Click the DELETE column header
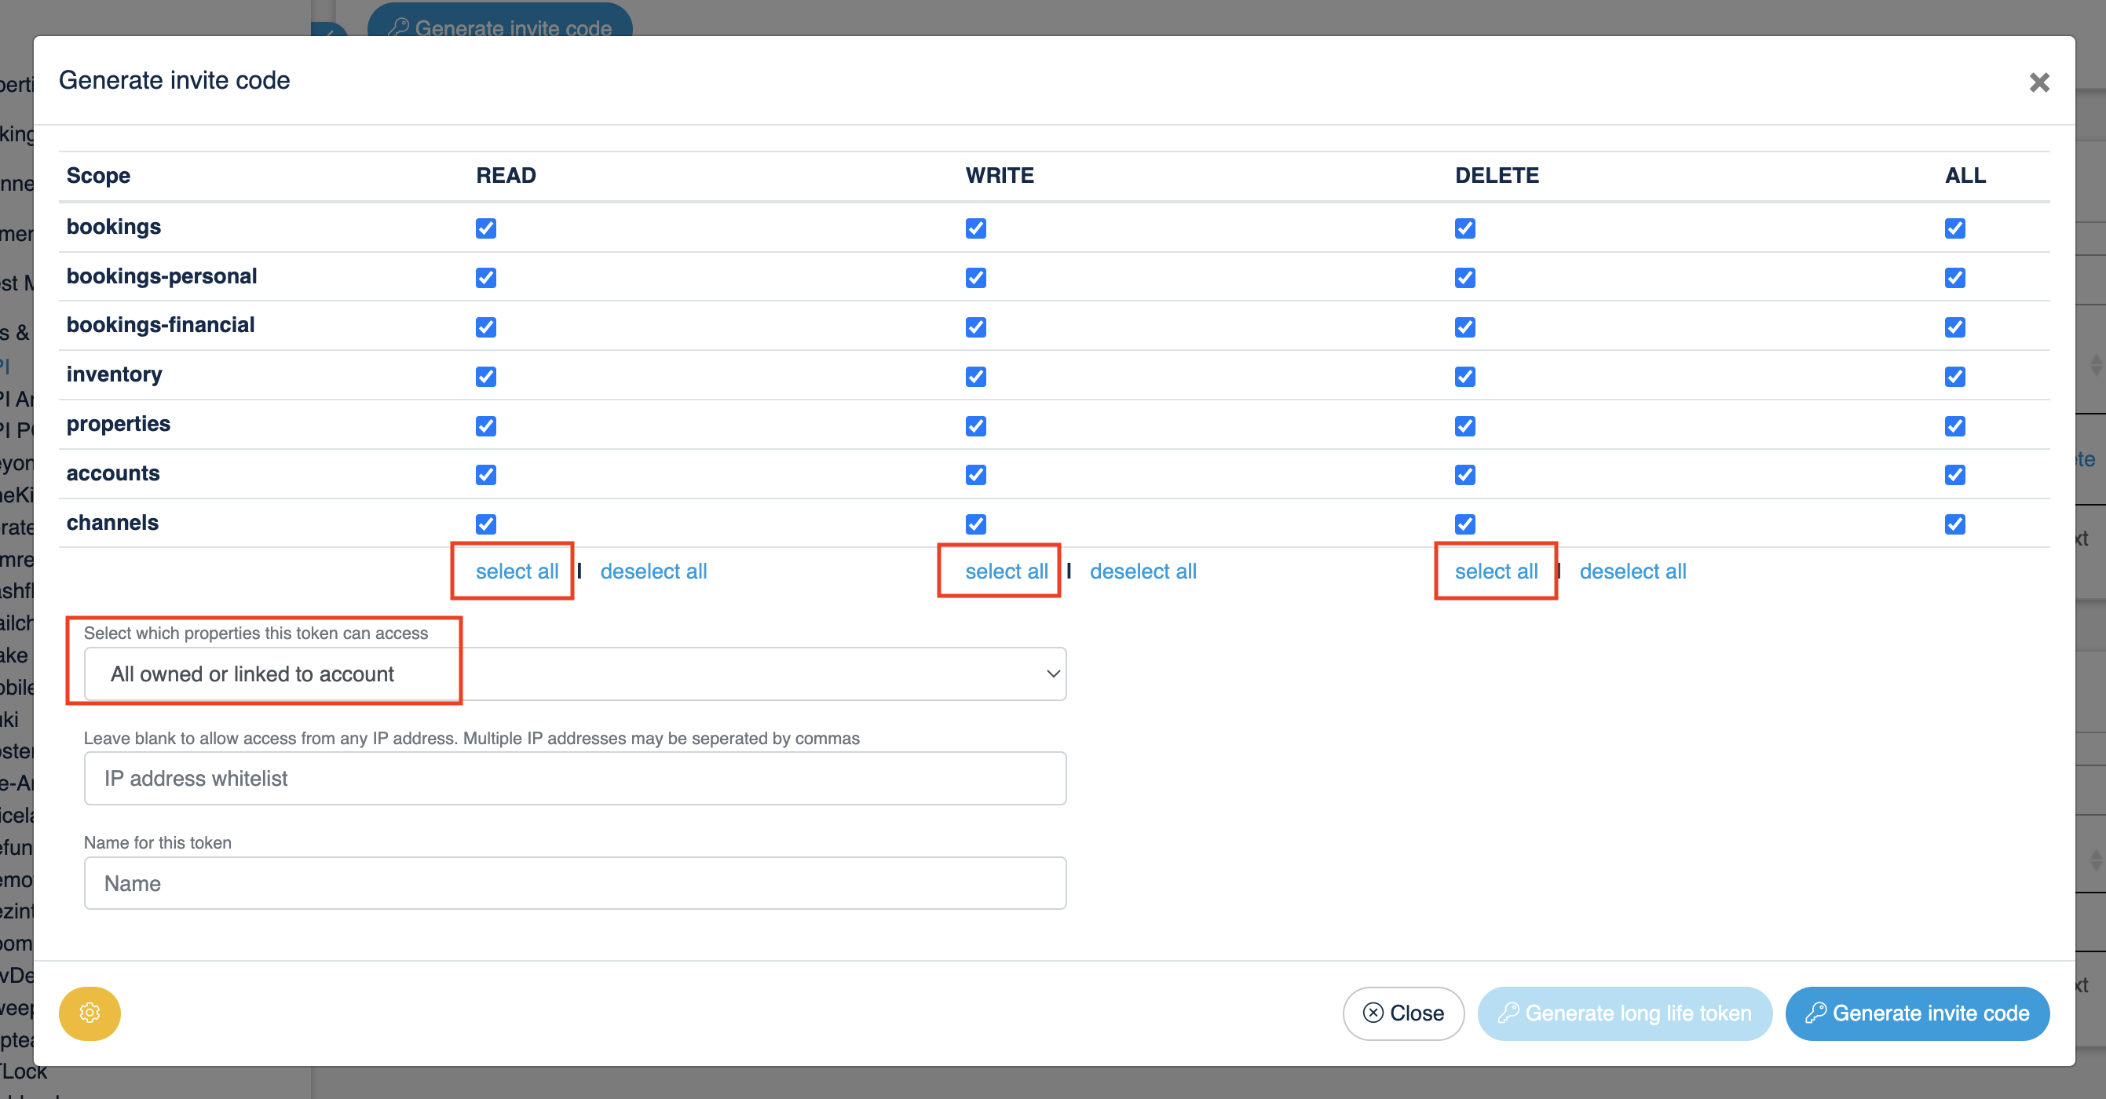 click(1496, 176)
